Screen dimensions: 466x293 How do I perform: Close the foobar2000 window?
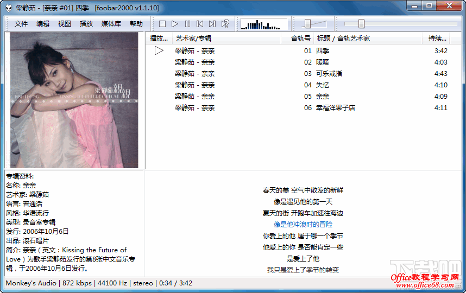coord(449,6)
